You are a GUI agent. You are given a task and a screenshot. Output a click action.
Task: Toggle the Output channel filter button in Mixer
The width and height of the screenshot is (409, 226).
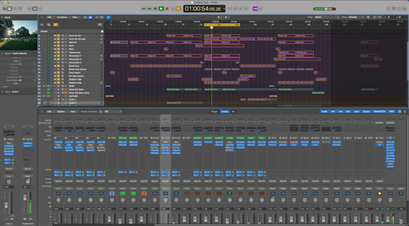[366, 111]
